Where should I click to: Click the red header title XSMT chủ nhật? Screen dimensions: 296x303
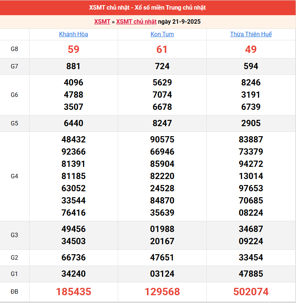147,7
